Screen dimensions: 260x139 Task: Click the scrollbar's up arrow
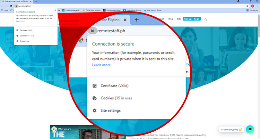point(259,14)
